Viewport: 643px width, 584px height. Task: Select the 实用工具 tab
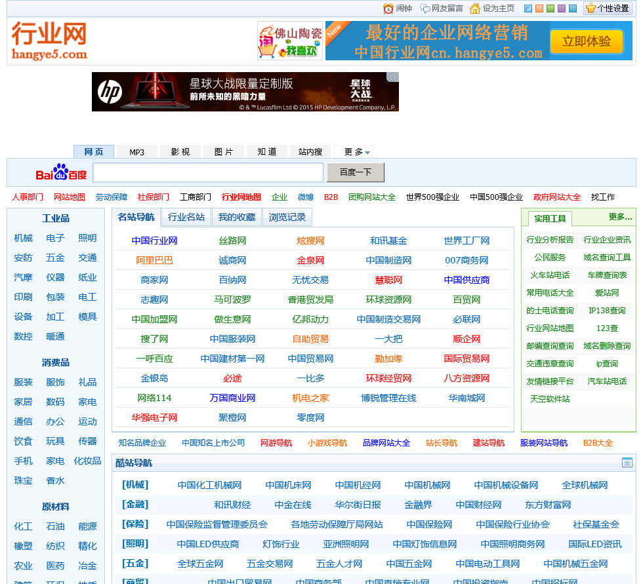pos(550,219)
